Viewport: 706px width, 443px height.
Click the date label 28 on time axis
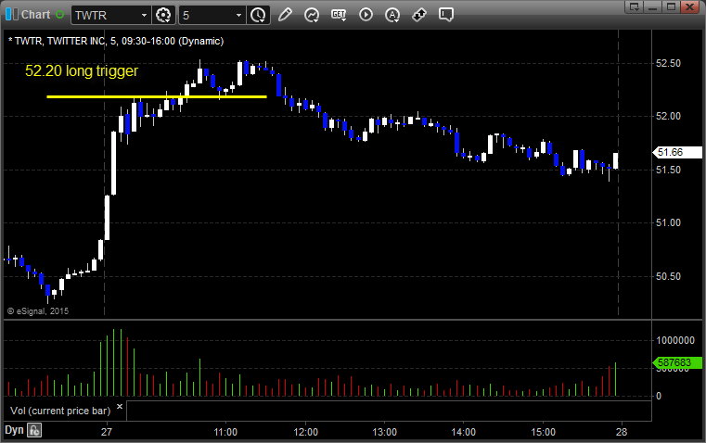(622, 432)
